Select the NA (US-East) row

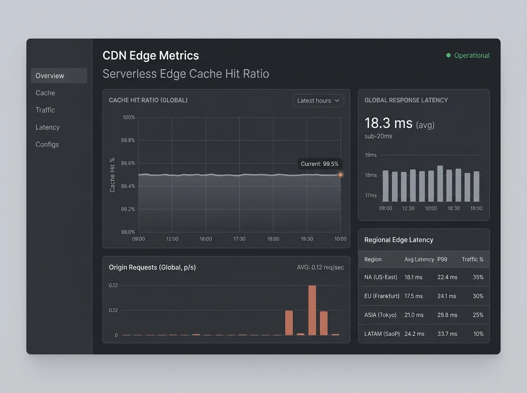pyautogui.click(x=424, y=277)
